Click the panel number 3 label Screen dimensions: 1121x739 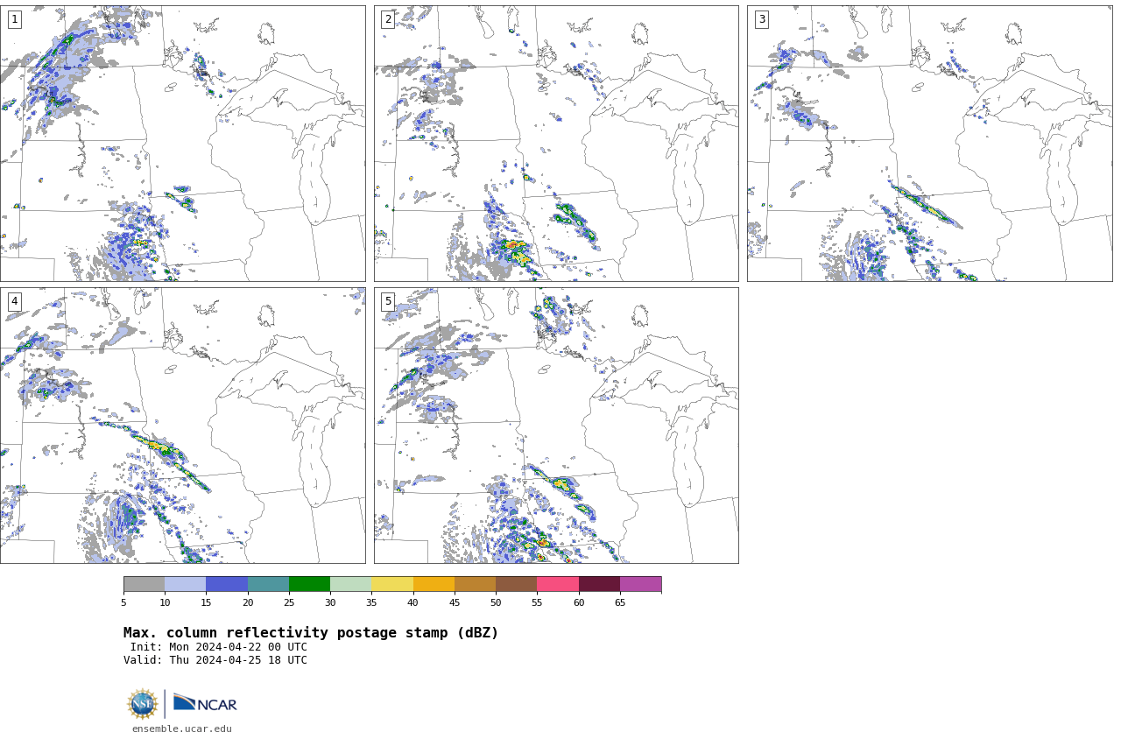pos(761,19)
